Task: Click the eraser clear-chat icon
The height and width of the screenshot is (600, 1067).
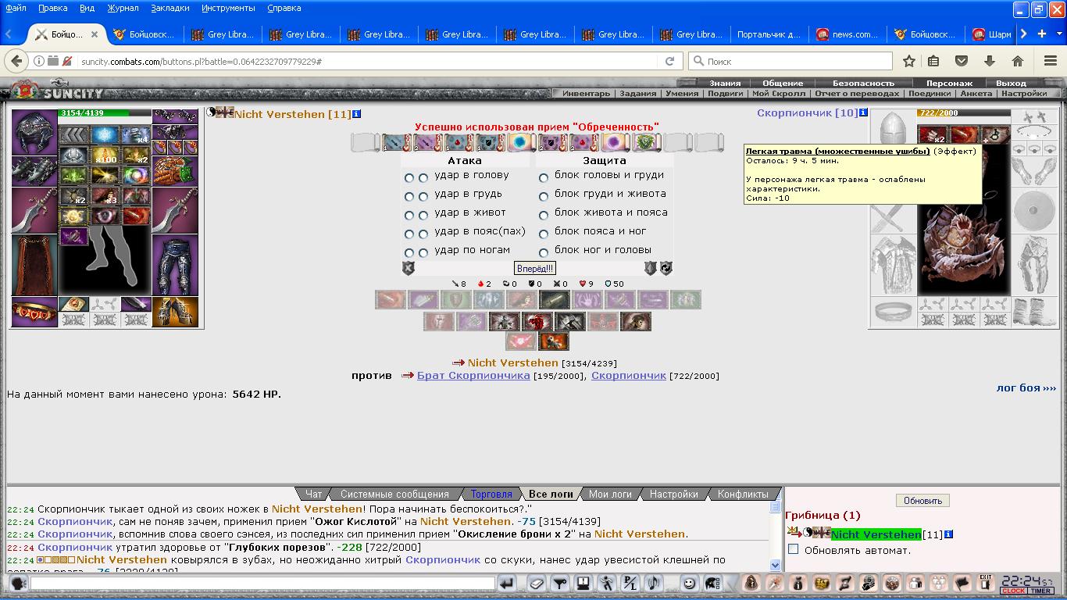Action: point(536,582)
